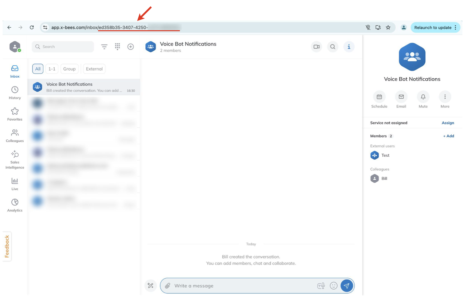The height and width of the screenshot is (299, 463).
Task: Start a video call in the conversation header
Action: tap(317, 47)
